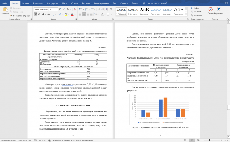Click the Специальные возможности accessibility status
Screen dimensions: 230x142
pyautogui.click(x=71, y=140)
